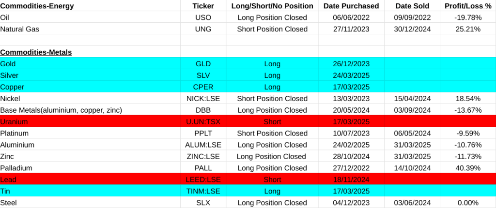The image size is (496, 208).
Task: Select the Copper purchase date cell
Action: point(351,87)
